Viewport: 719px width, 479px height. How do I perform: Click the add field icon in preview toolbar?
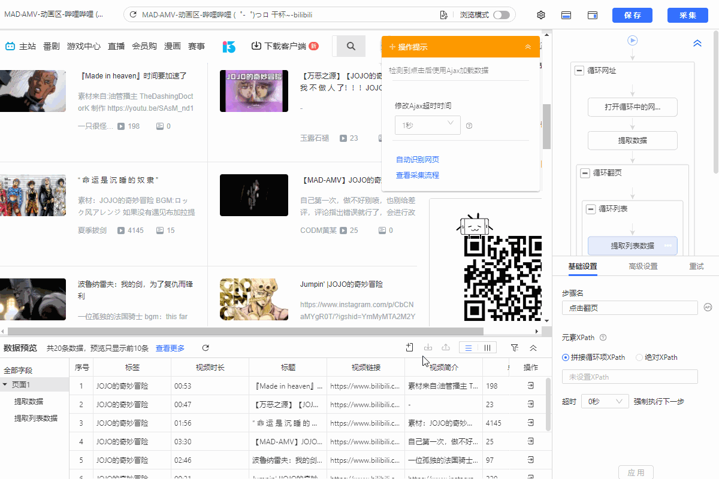point(409,347)
